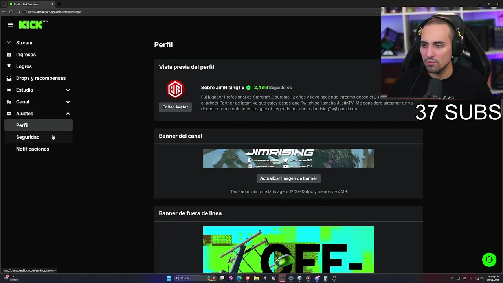
Task: Click the Ingresos dollar icon
Action: tap(9, 55)
